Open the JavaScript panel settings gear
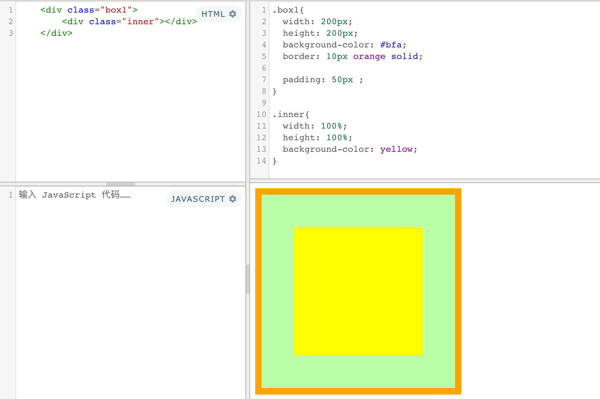This screenshot has height=399, width=600. click(x=233, y=199)
